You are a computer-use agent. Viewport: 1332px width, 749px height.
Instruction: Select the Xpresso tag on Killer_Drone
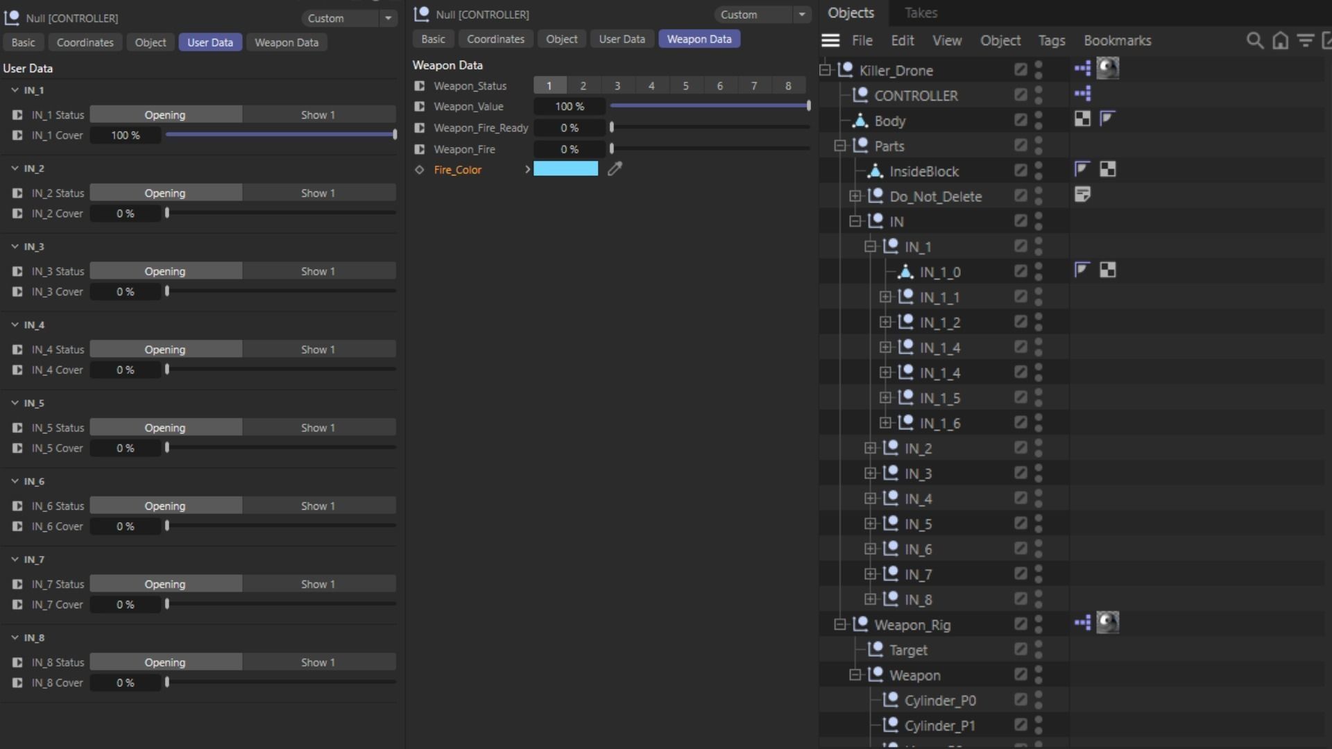pyautogui.click(x=1082, y=68)
